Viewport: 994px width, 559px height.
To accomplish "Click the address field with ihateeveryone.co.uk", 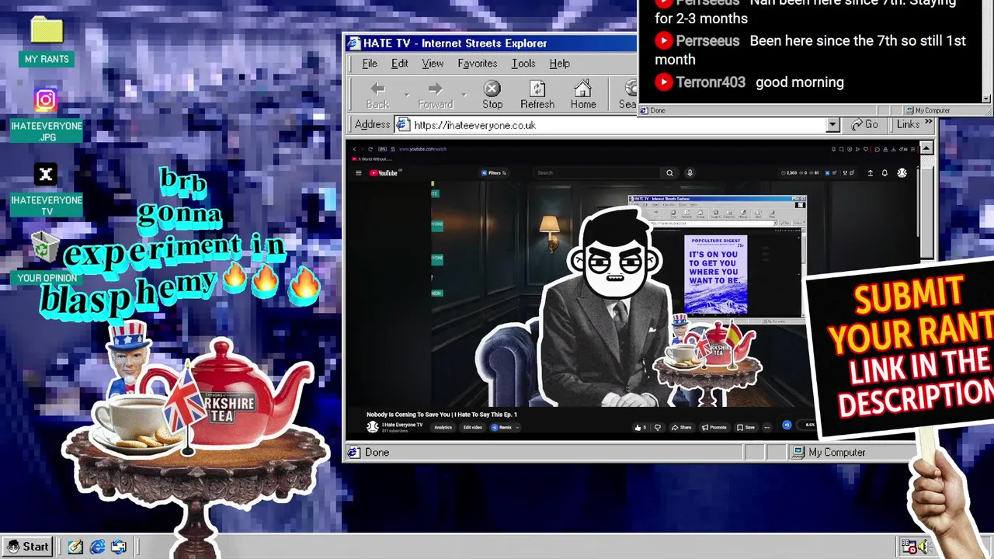I will (617, 125).
